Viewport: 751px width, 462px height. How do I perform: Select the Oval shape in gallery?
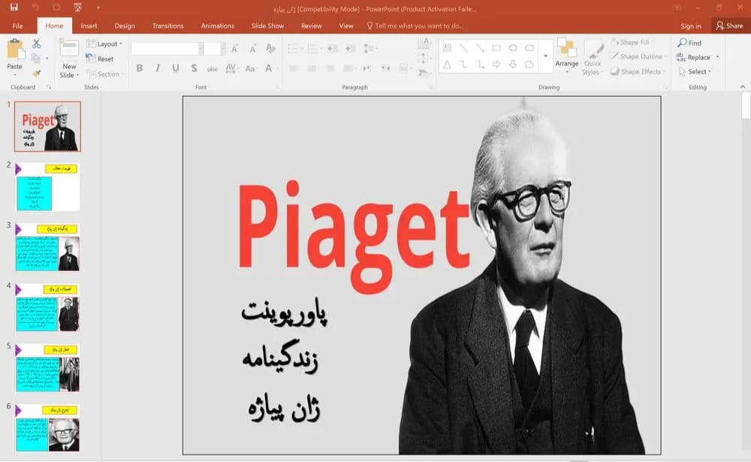513,48
